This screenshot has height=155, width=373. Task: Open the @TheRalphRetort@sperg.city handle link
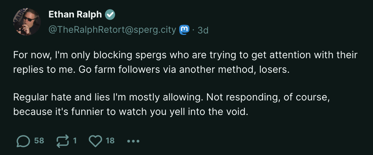[112, 30]
